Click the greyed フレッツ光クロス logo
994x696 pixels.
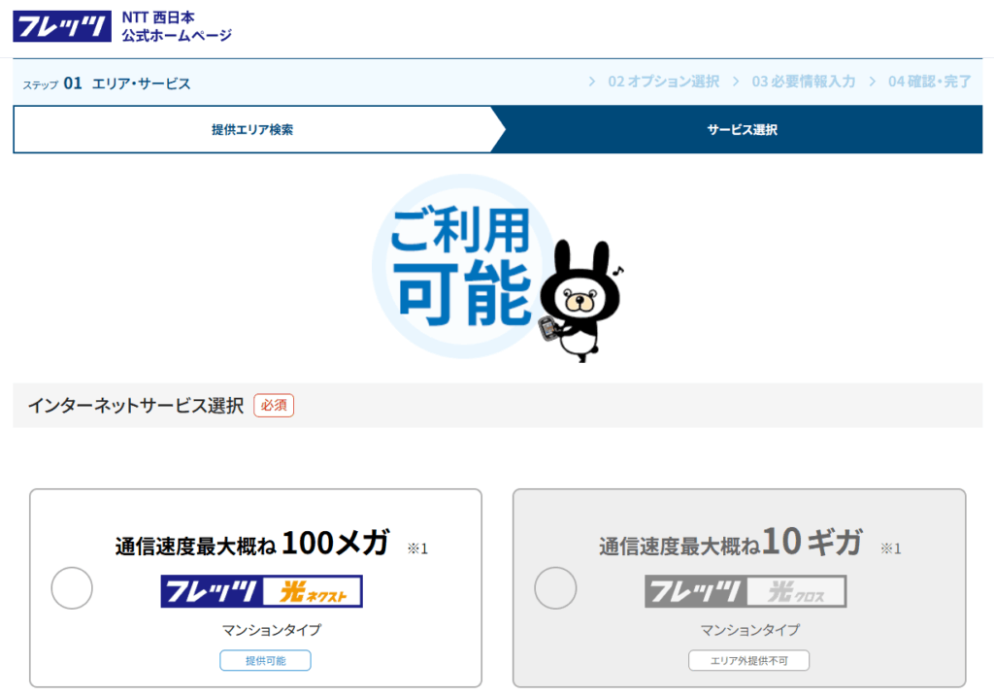[x=745, y=591]
